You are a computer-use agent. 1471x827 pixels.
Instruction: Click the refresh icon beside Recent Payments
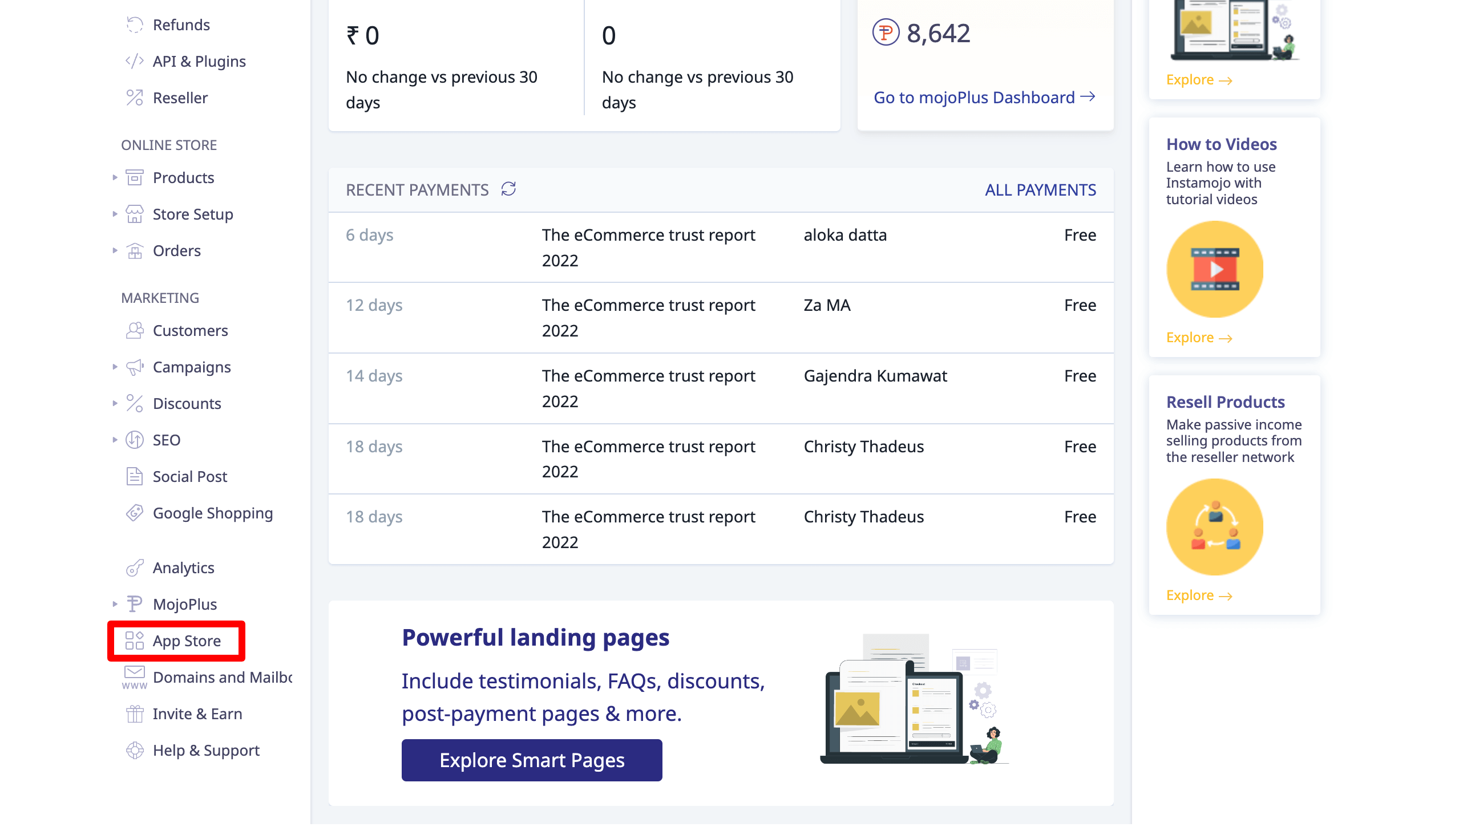coord(508,189)
